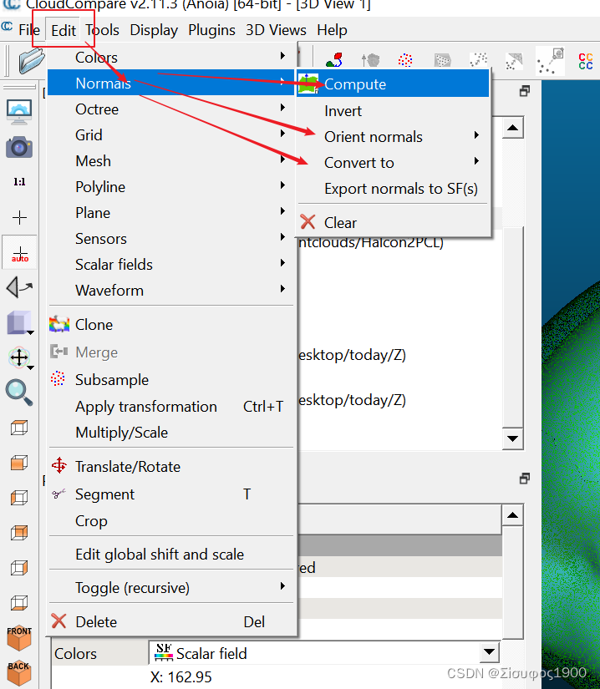
Task: Open the 3D Views menu
Action: 276,30
